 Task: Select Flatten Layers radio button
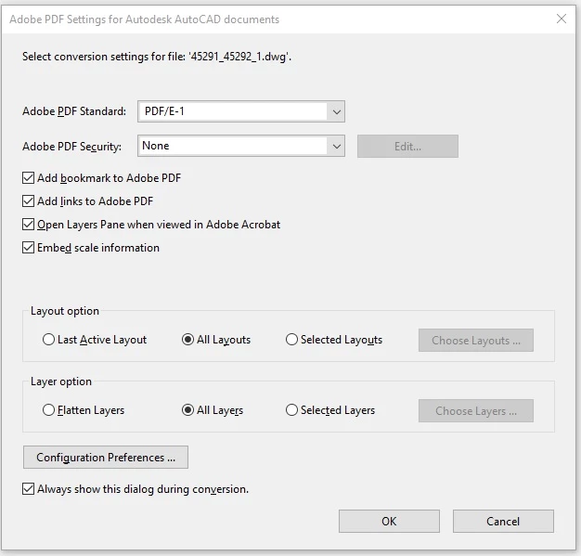(48, 410)
